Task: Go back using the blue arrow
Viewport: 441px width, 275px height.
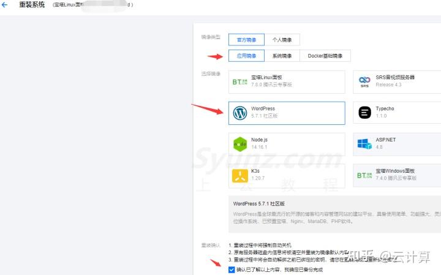Action: pos(4,4)
